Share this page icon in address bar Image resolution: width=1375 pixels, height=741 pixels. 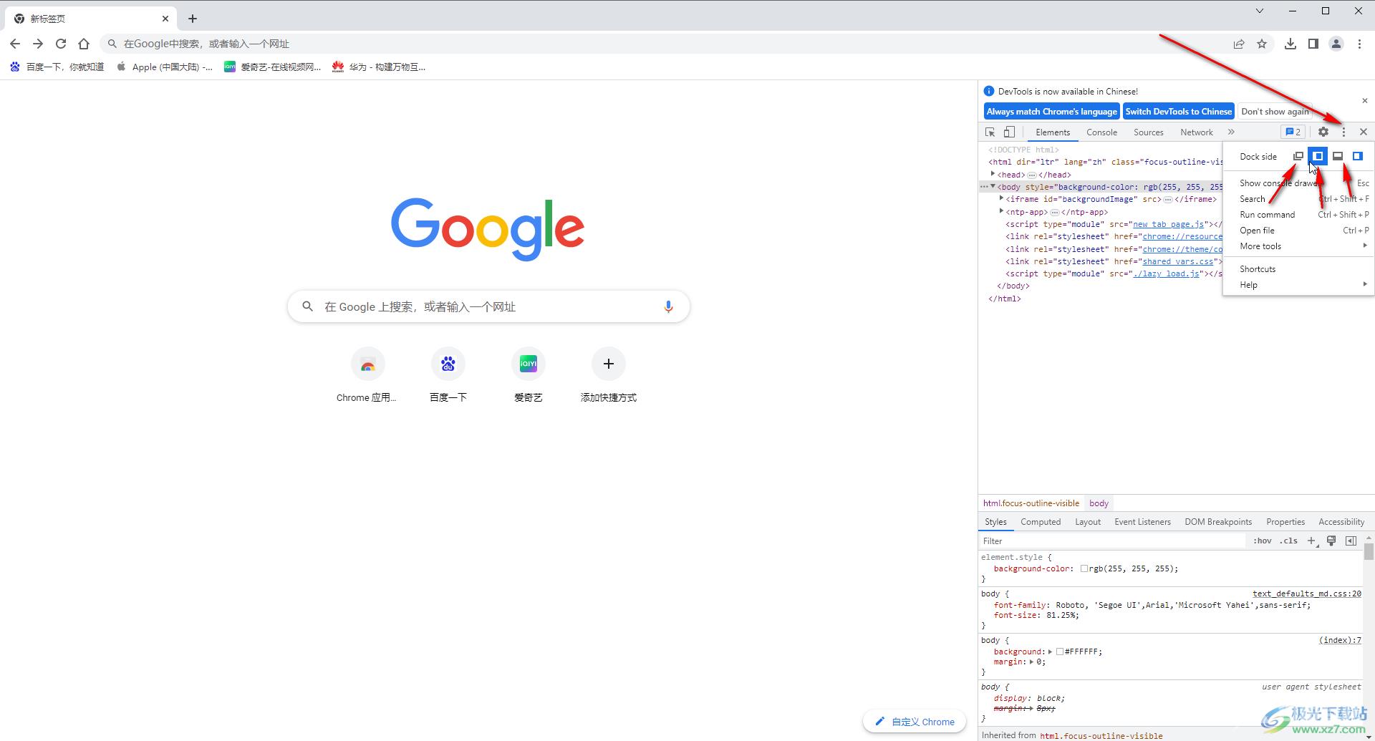[x=1239, y=44]
